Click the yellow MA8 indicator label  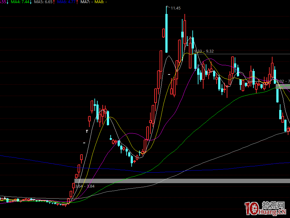tap(101, 2)
